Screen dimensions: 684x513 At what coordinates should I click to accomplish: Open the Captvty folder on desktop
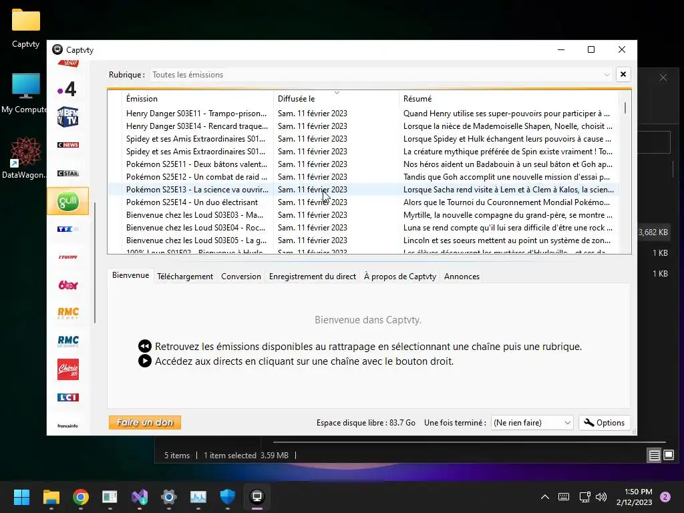[26, 29]
